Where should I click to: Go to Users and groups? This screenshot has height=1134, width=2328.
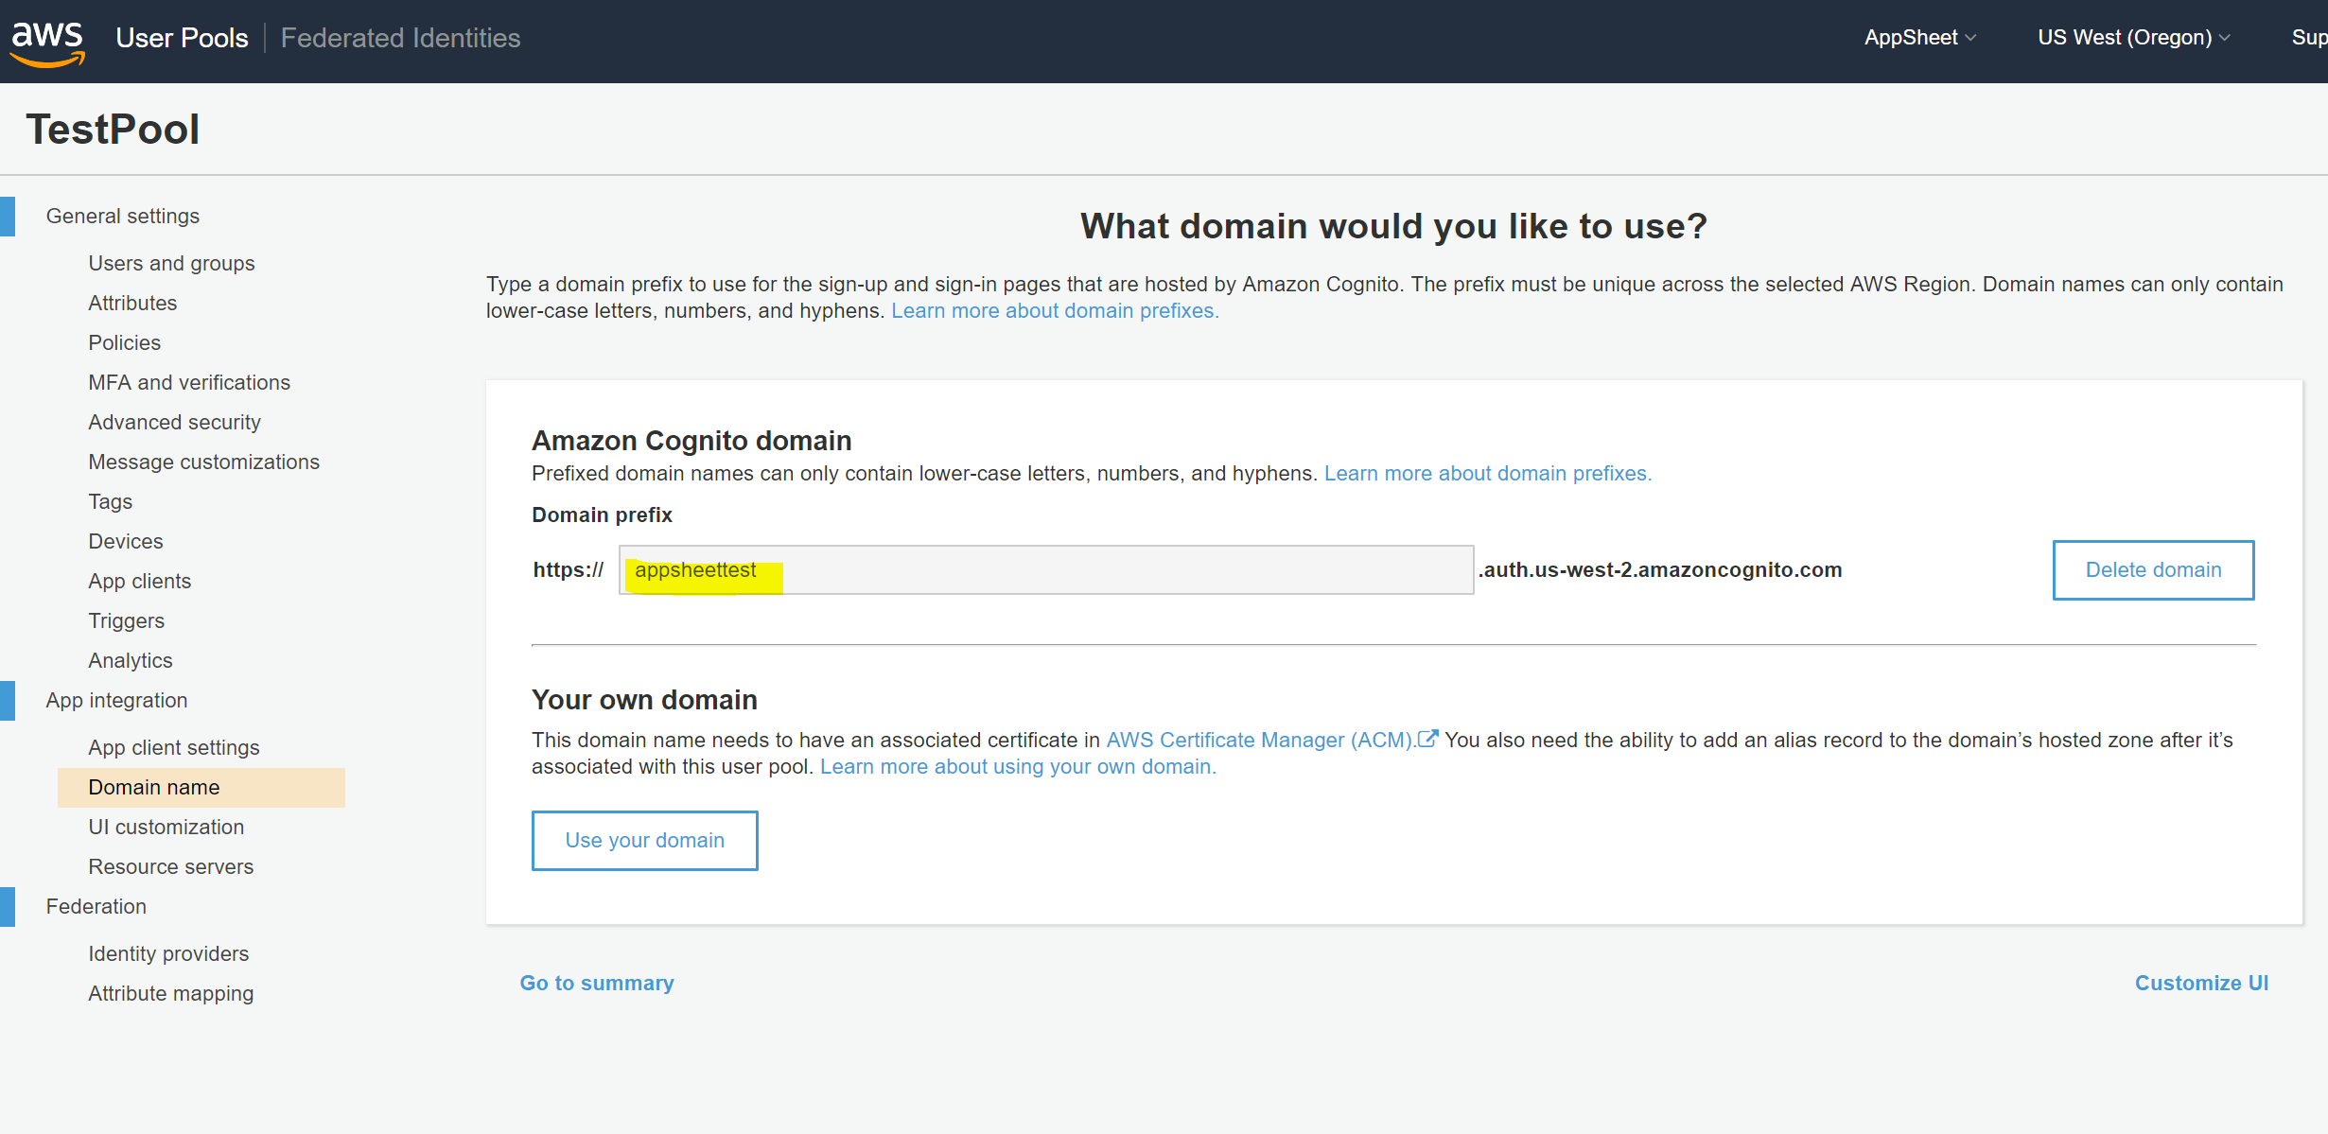(171, 263)
